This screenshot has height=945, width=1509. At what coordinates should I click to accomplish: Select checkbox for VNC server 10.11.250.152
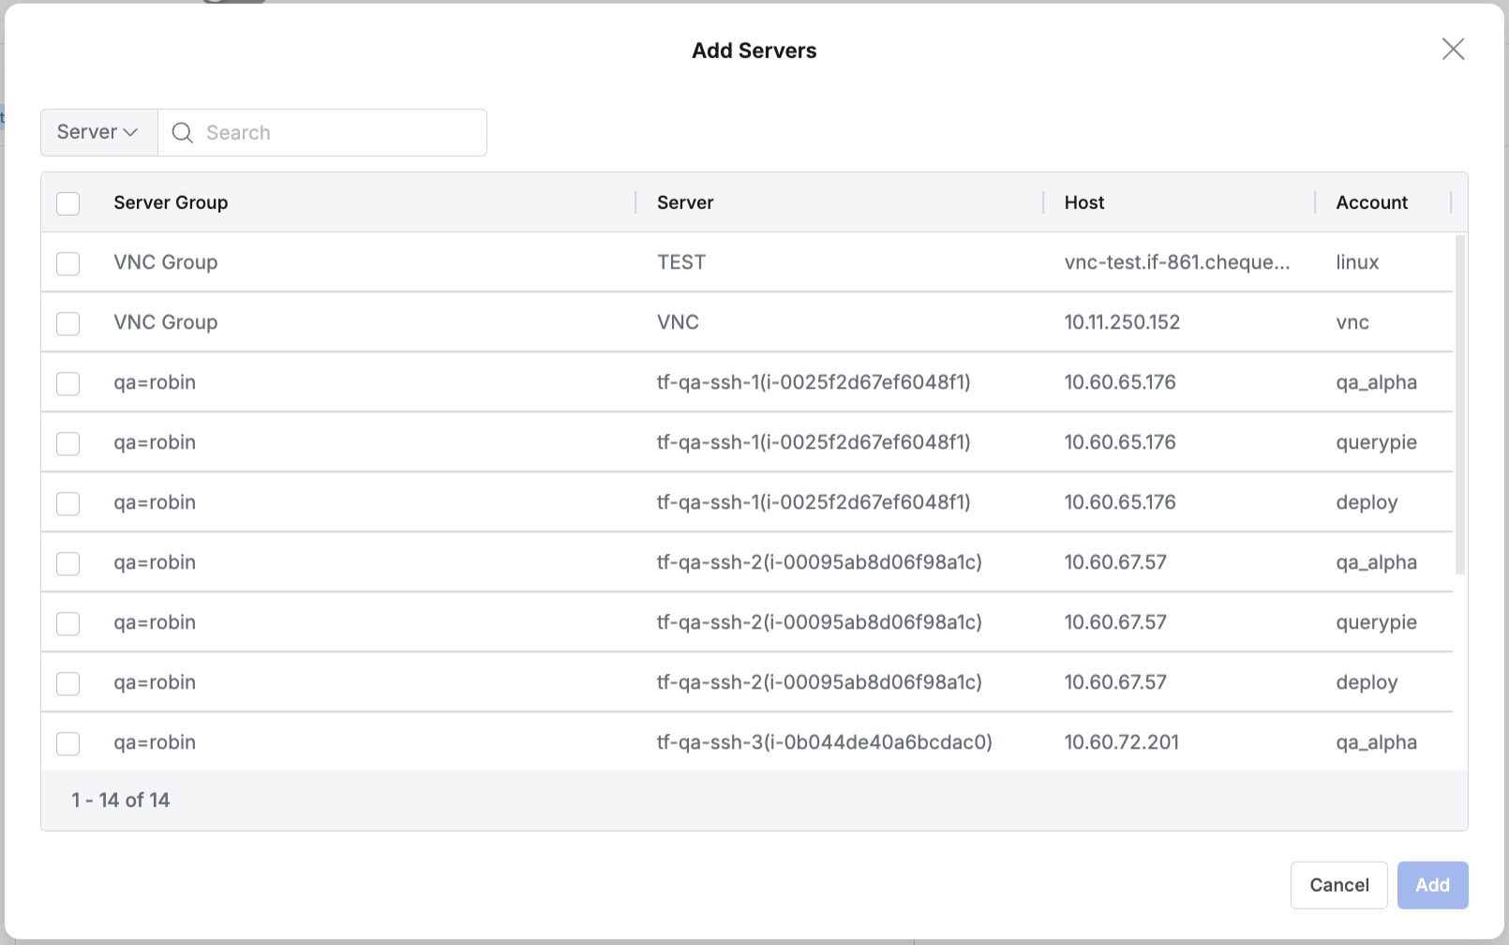pos(68,323)
